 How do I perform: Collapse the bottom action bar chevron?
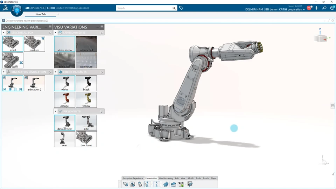pos(120,182)
